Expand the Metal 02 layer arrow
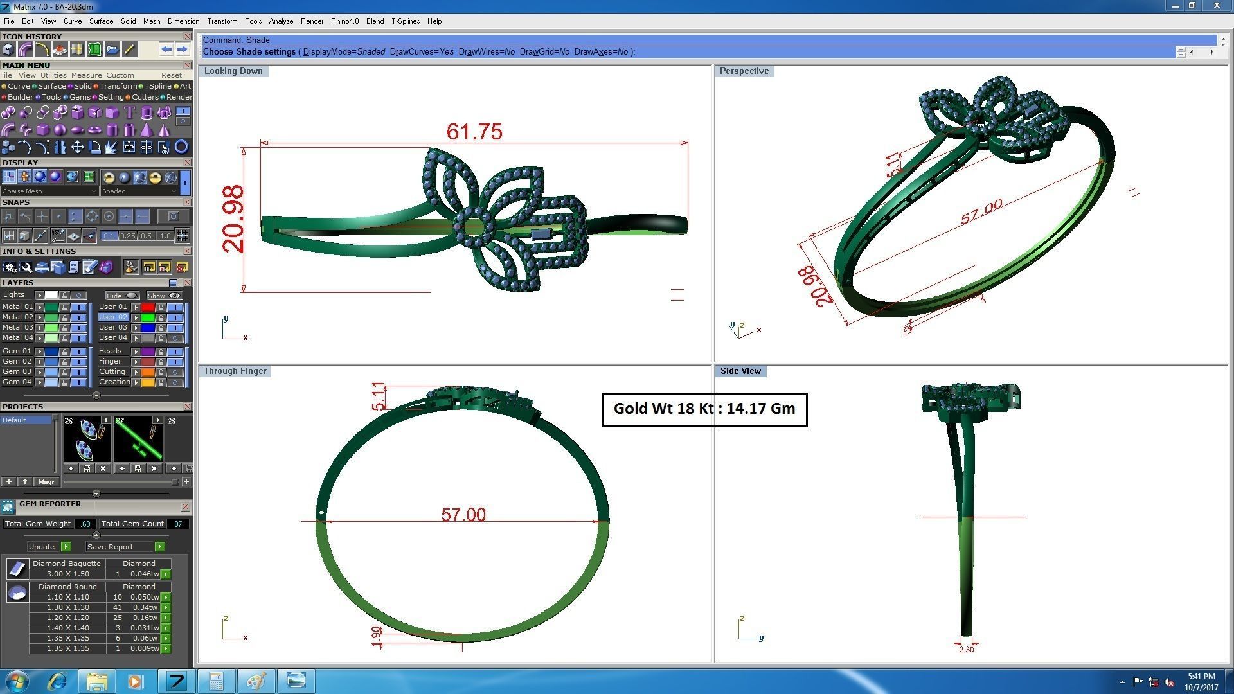 point(40,317)
